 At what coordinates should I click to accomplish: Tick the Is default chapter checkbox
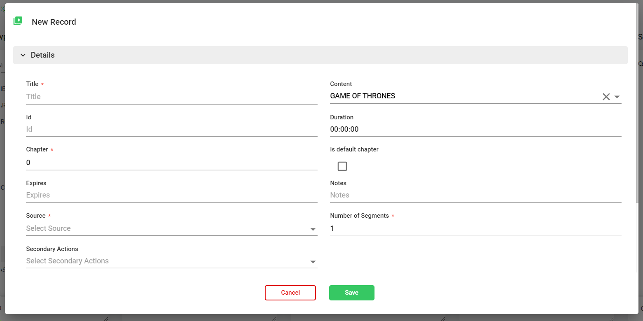[x=342, y=166]
